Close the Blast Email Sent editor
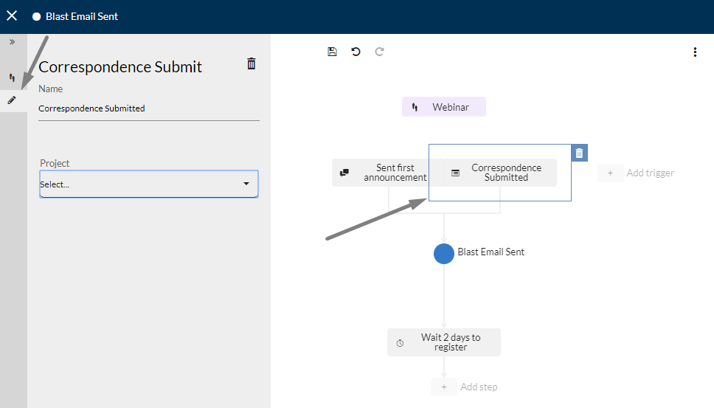The image size is (714, 408). [x=12, y=16]
